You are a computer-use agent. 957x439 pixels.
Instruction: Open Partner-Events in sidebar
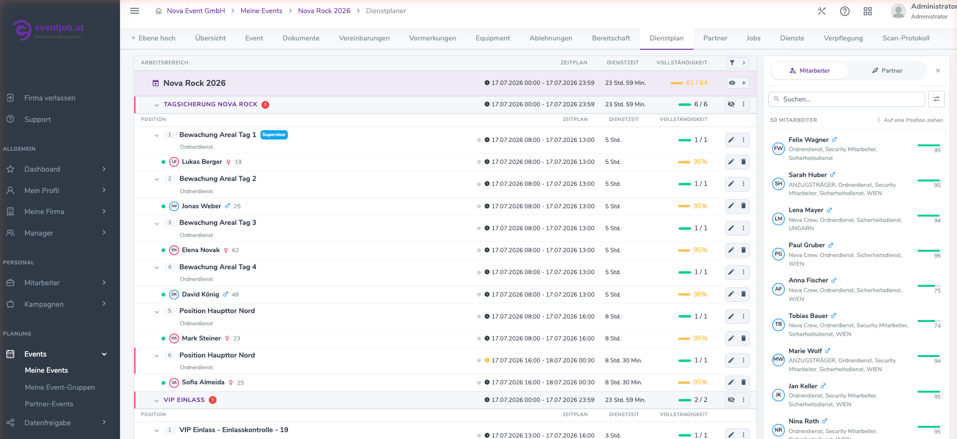pos(49,404)
